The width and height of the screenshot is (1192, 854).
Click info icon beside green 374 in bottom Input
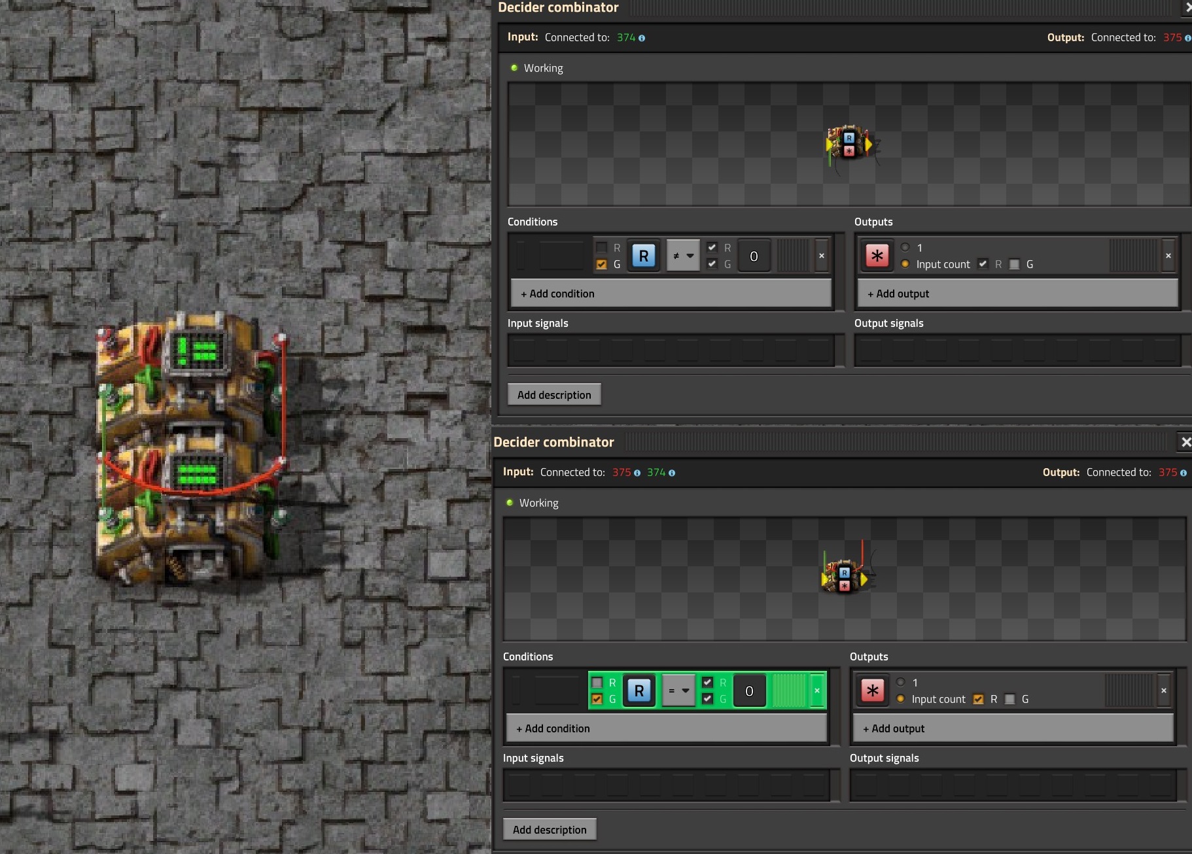point(672,473)
